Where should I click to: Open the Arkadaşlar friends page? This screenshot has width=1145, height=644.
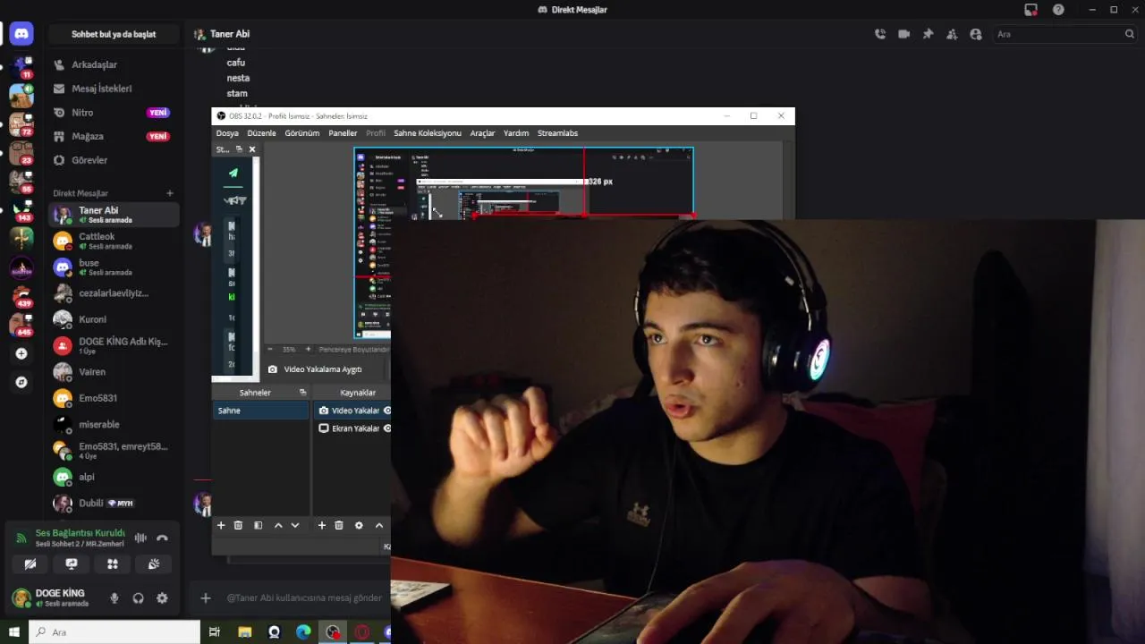[x=114, y=64]
